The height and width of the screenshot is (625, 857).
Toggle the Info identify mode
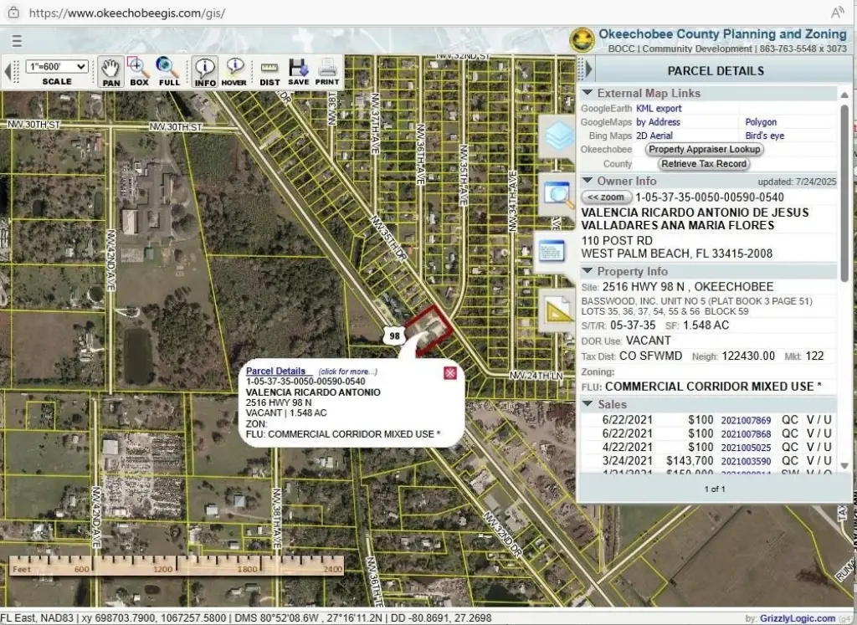pyautogui.click(x=205, y=71)
